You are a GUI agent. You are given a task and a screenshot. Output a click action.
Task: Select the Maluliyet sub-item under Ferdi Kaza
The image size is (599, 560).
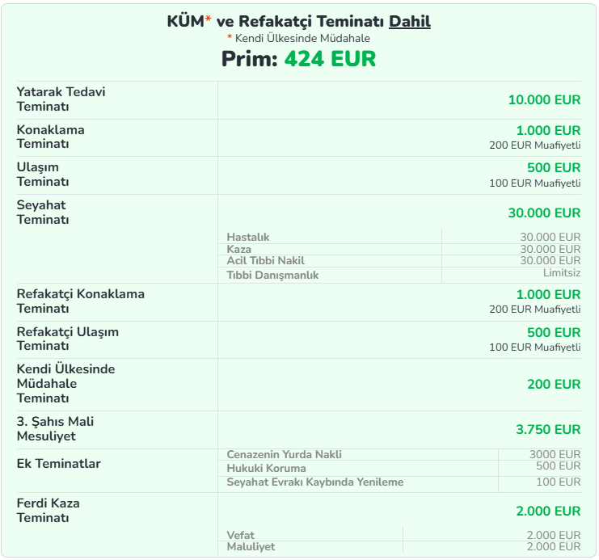click(251, 547)
